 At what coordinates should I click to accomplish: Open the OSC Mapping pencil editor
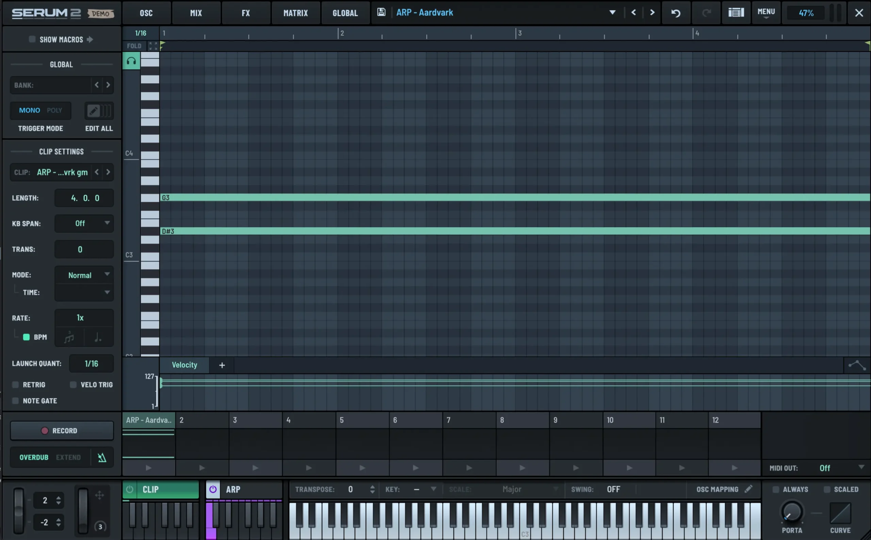point(749,489)
